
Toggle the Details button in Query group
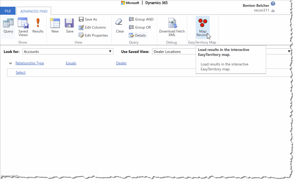point(138,35)
